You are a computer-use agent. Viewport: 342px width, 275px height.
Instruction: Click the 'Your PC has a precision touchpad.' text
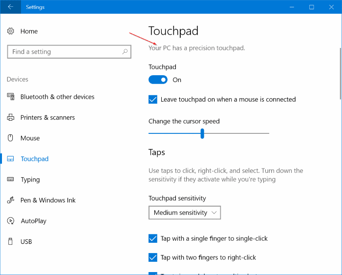197,48
